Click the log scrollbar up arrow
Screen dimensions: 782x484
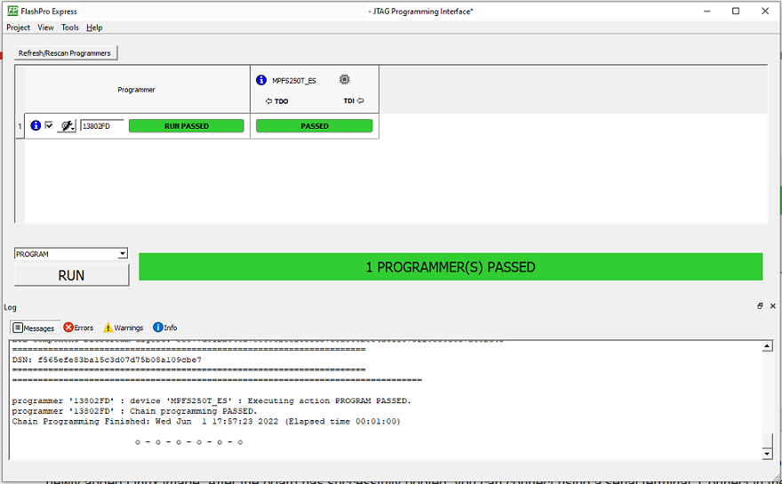768,346
